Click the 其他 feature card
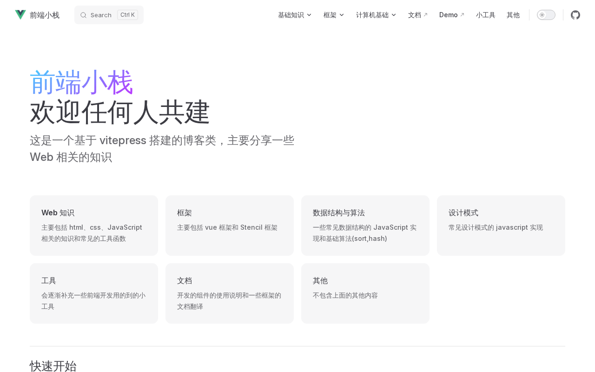The height and width of the screenshot is (372, 595). coord(365,293)
